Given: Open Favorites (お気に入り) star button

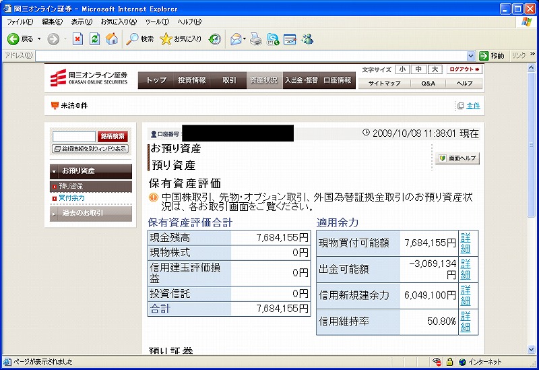Looking at the screenshot, I should (181, 39).
